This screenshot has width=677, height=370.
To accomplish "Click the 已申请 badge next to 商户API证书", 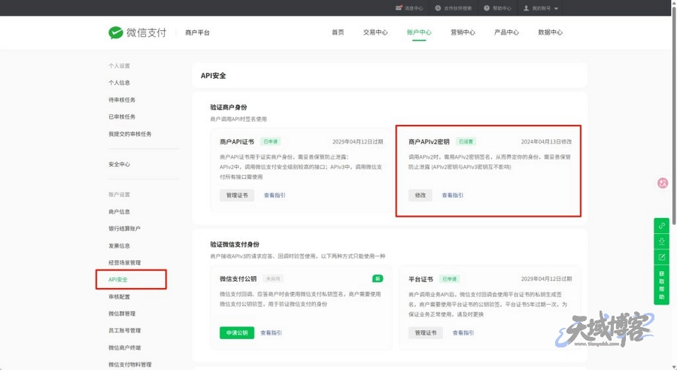I will click(x=271, y=141).
